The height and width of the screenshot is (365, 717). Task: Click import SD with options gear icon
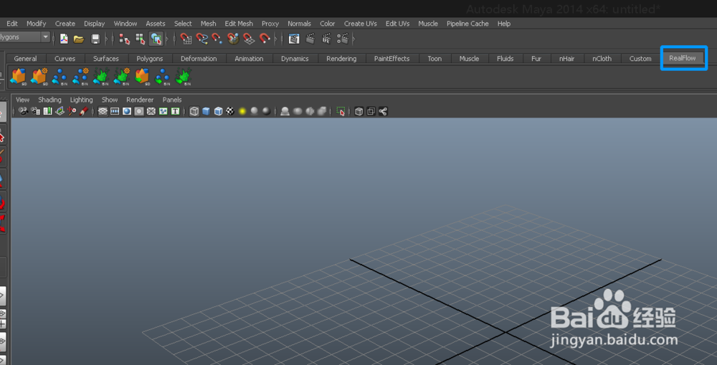point(39,77)
